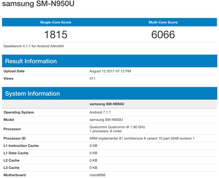The height and width of the screenshot is (178, 219).
Task: Click the 'Processor ID' row label
Action: point(15,138)
